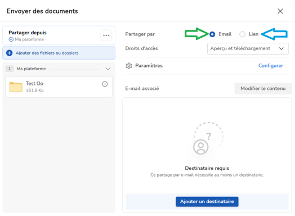Viewport: 295px width, 216px height.
Task: Close the Envoyer des documents dialog
Action: (x=280, y=11)
